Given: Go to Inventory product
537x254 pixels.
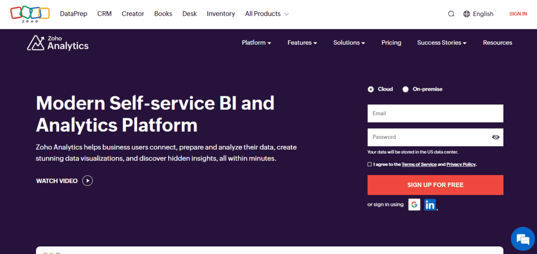Looking at the screenshot, I should pyautogui.click(x=221, y=14).
